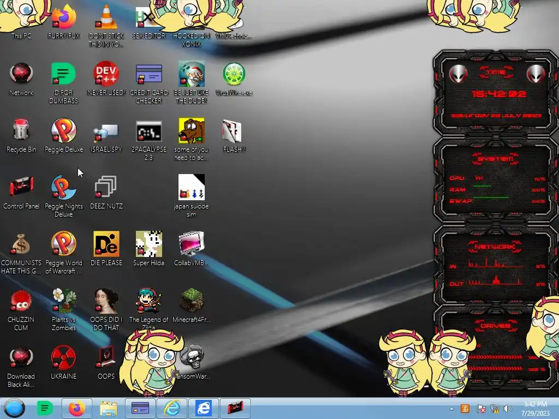Select the DEEZ NUTZ stacked-windows icon
Viewport: 559px width, 419px height.
[x=106, y=193]
